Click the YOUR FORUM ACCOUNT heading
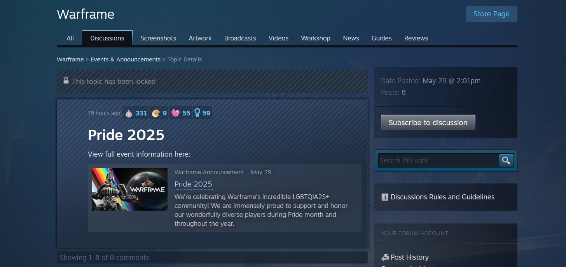 [x=414, y=233]
